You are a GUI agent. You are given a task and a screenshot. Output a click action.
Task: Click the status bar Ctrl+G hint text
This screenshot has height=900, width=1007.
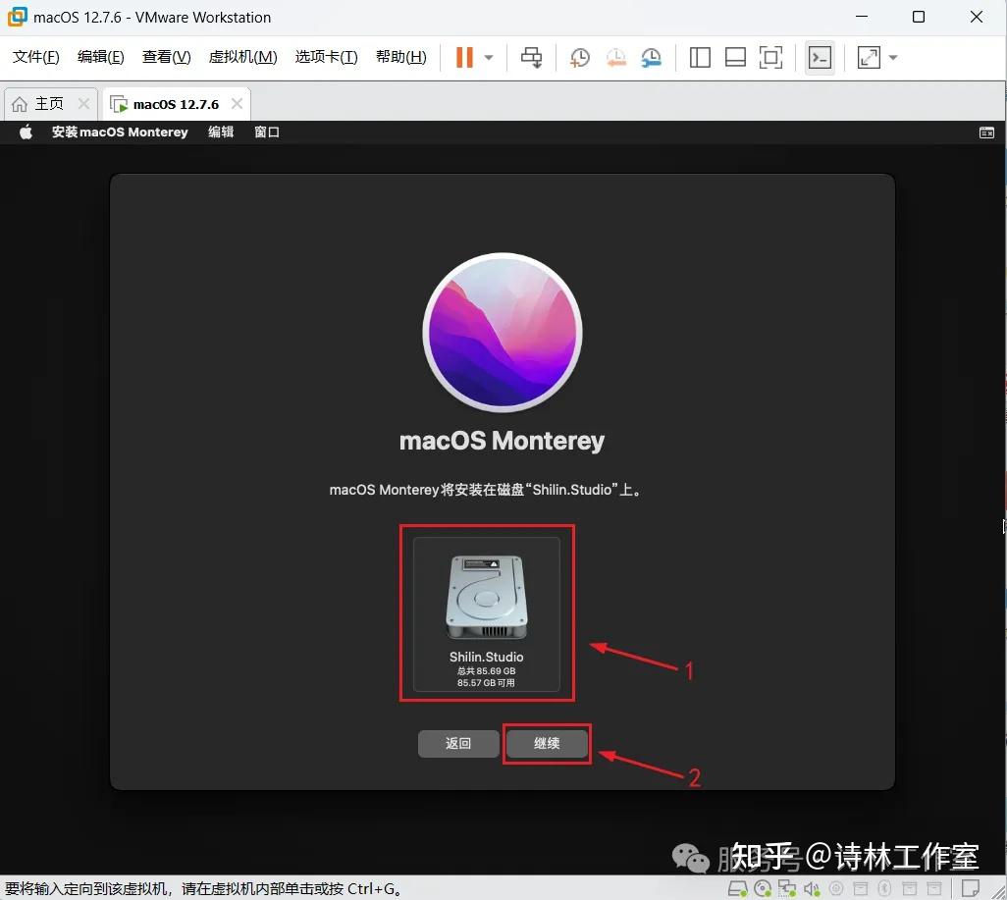[203, 888]
